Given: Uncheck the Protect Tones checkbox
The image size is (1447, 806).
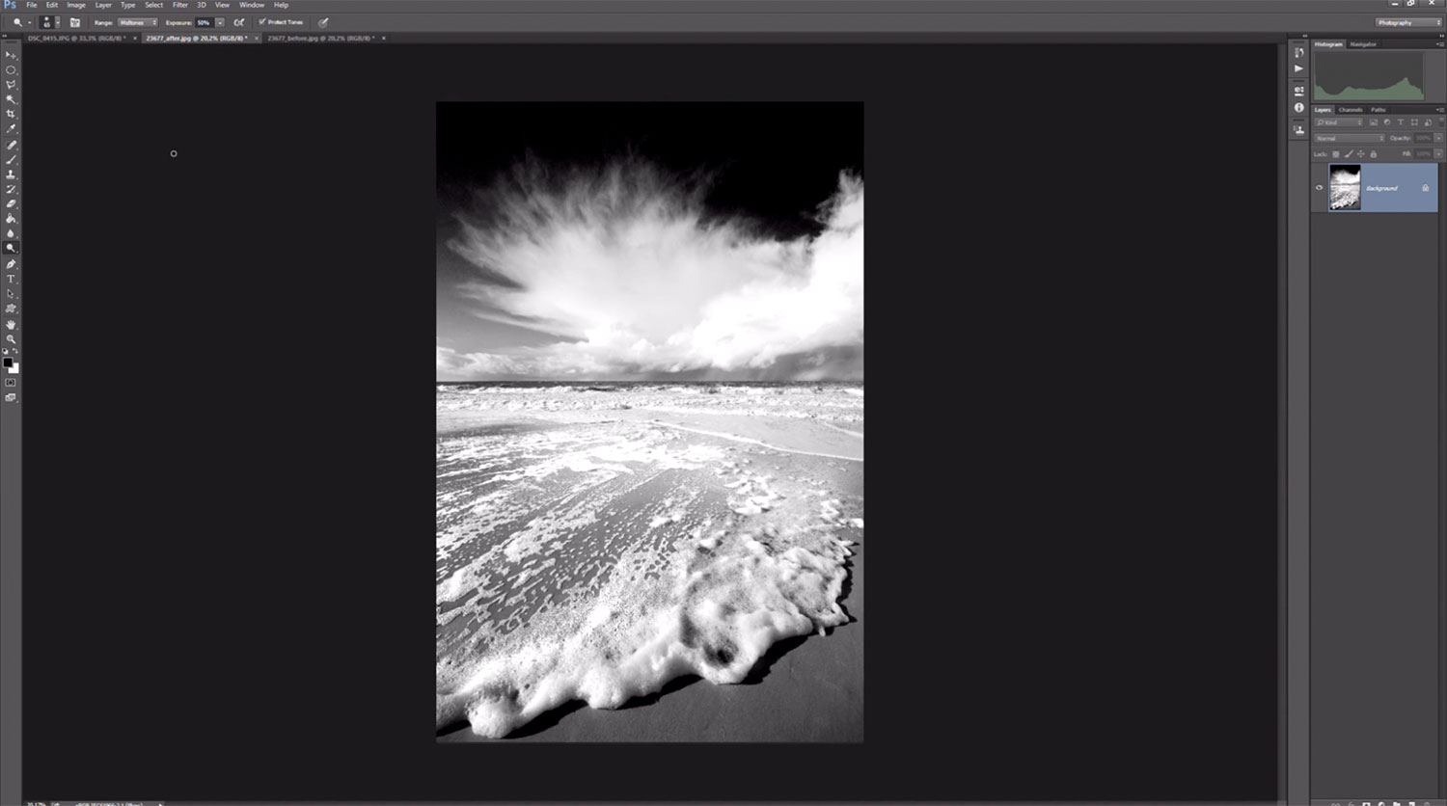Looking at the screenshot, I should (x=261, y=22).
